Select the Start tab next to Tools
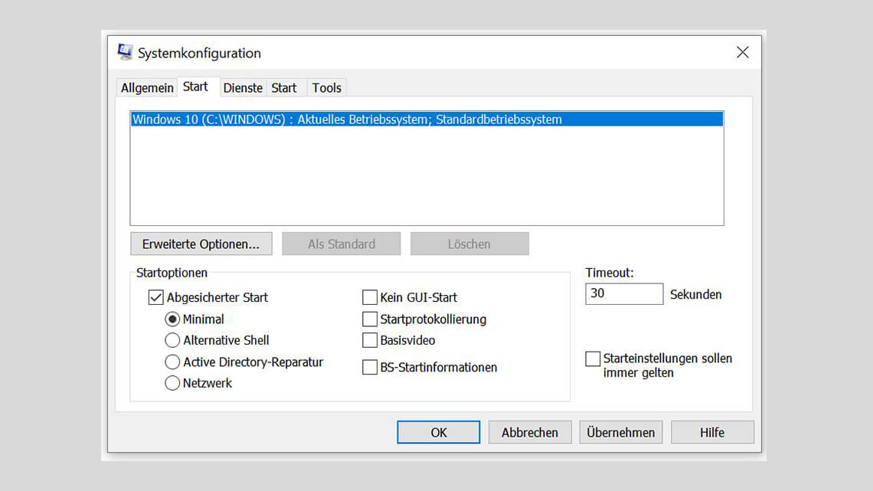 tap(284, 88)
